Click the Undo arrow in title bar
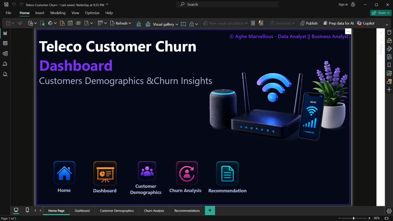The image size is (393, 221). [14, 5]
